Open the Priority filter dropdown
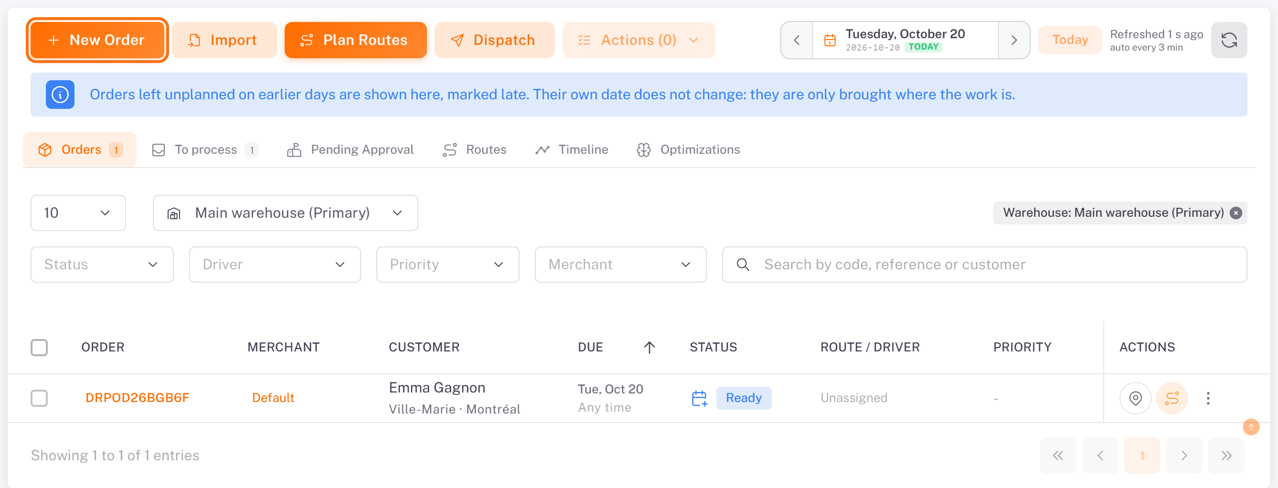The image size is (1278, 488). [x=447, y=265]
